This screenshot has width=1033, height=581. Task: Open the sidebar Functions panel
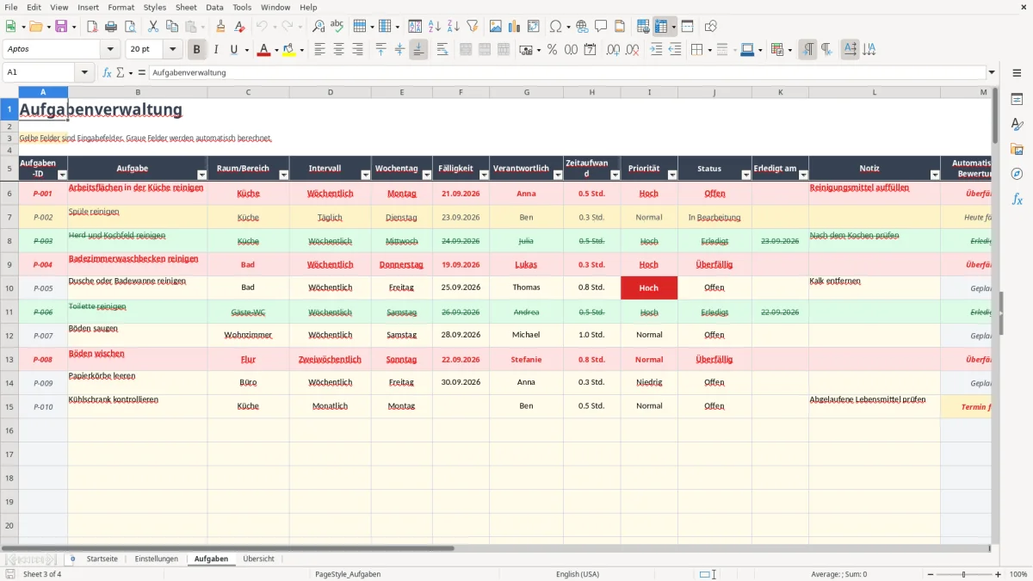tap(1017, 199)
